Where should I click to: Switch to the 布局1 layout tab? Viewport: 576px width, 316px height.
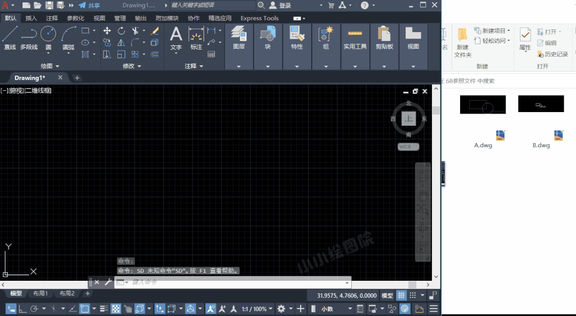click(41, 293)
